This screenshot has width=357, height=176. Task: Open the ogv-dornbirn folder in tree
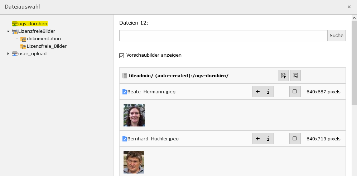(x=33, y=24)
